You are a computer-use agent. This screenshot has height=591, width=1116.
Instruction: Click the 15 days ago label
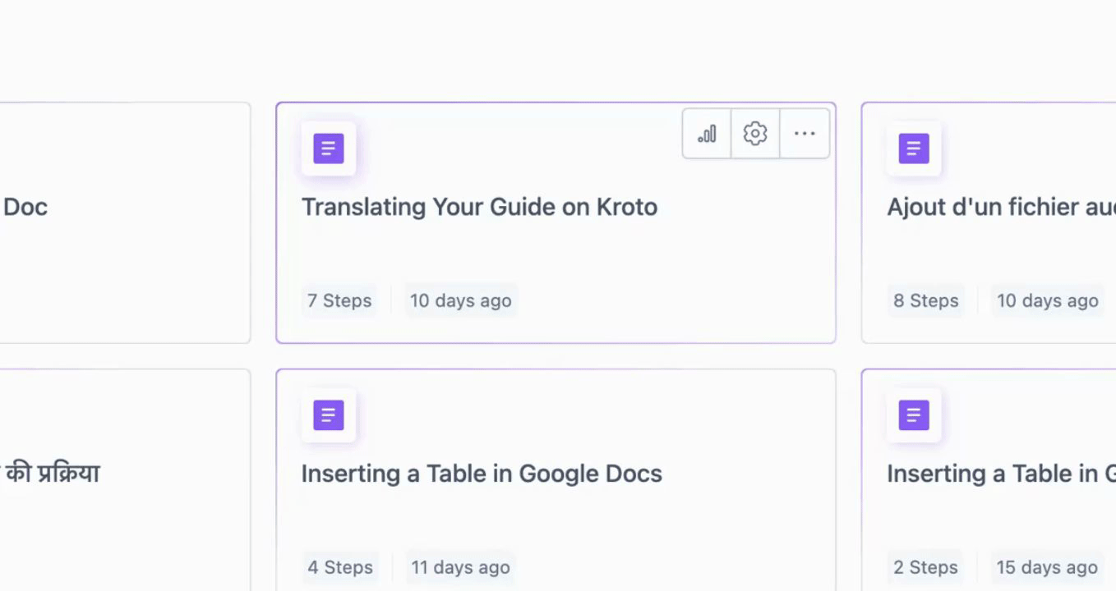1047,567
